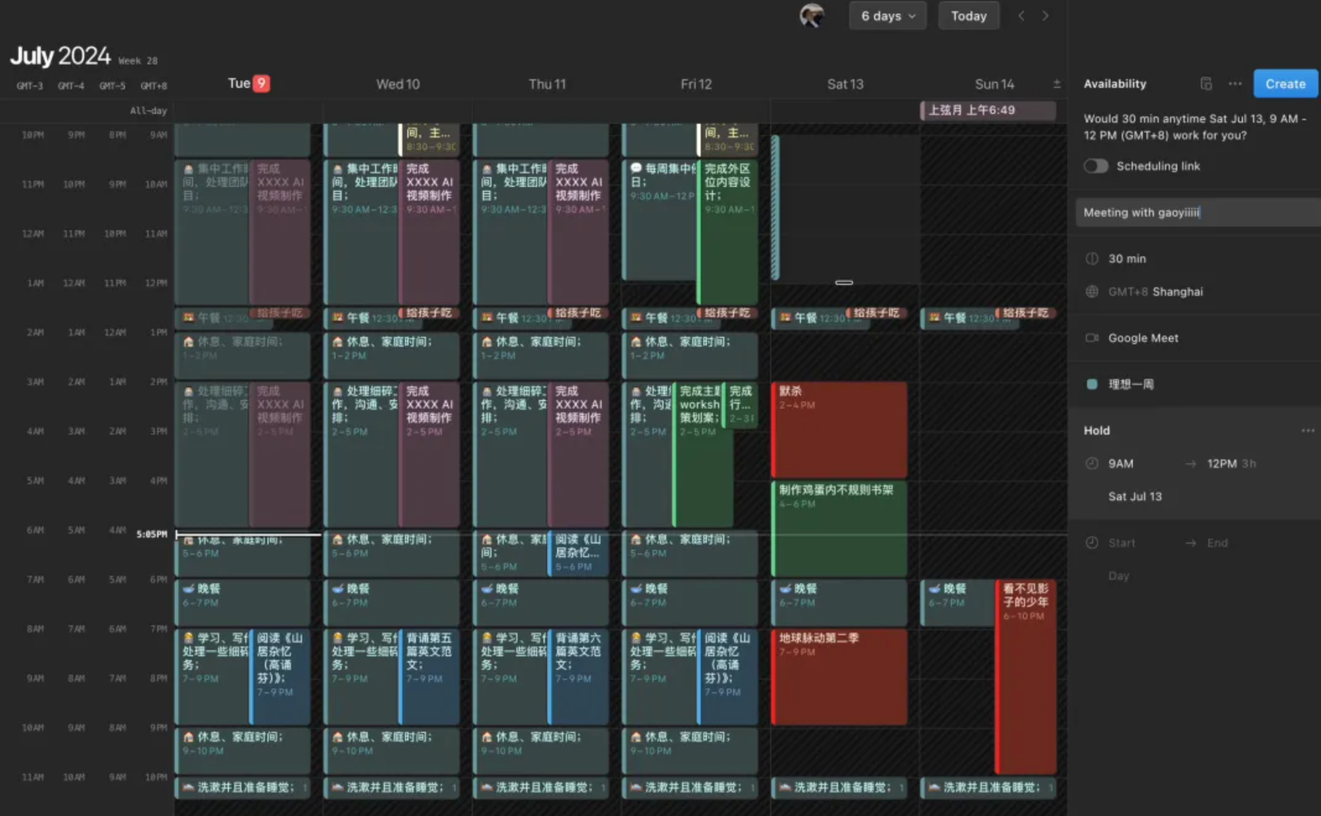Go to the previous date range arrow

1021,16
